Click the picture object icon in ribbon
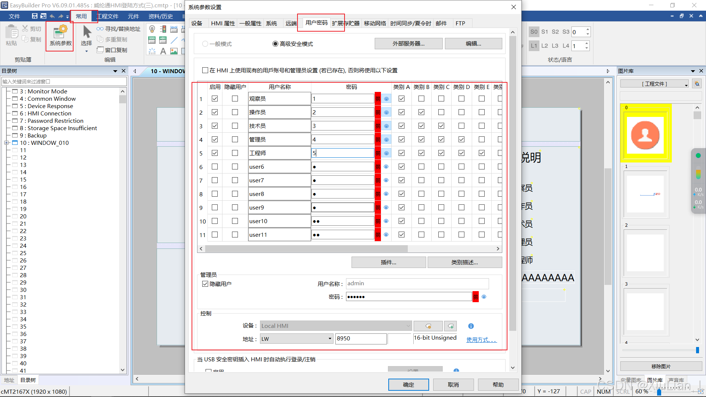 click(x=174, y=51)
